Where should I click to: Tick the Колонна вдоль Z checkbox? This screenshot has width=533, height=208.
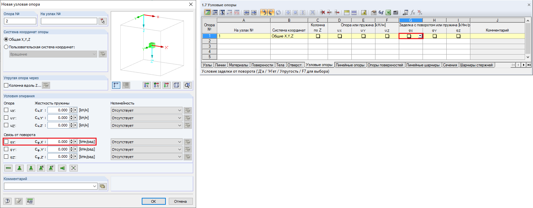[x=6, y=85]
